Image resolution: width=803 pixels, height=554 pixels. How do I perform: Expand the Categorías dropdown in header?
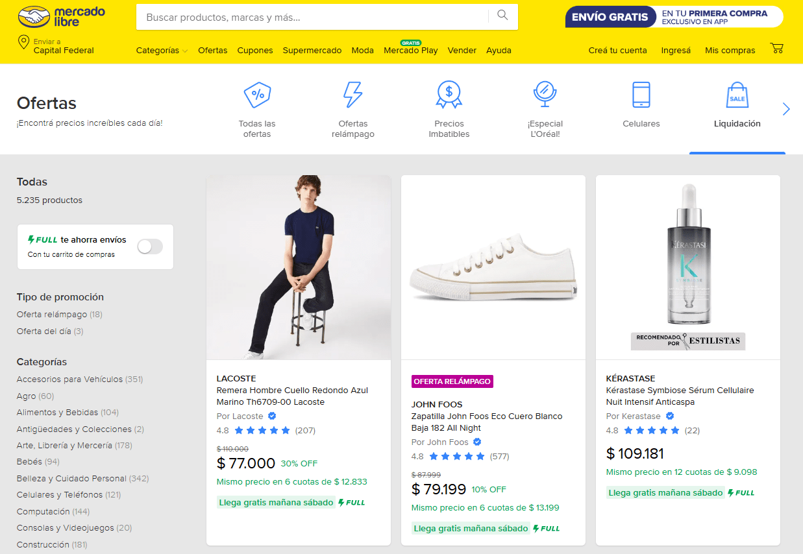[162, 51]
